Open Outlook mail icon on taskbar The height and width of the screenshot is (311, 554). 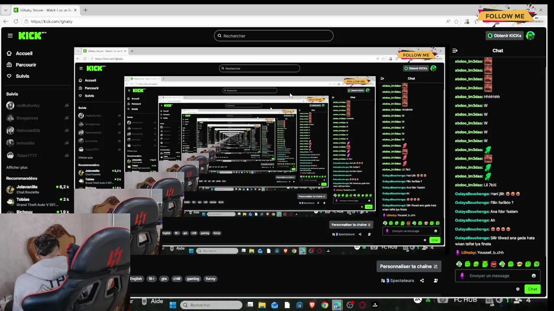(274, 305)
